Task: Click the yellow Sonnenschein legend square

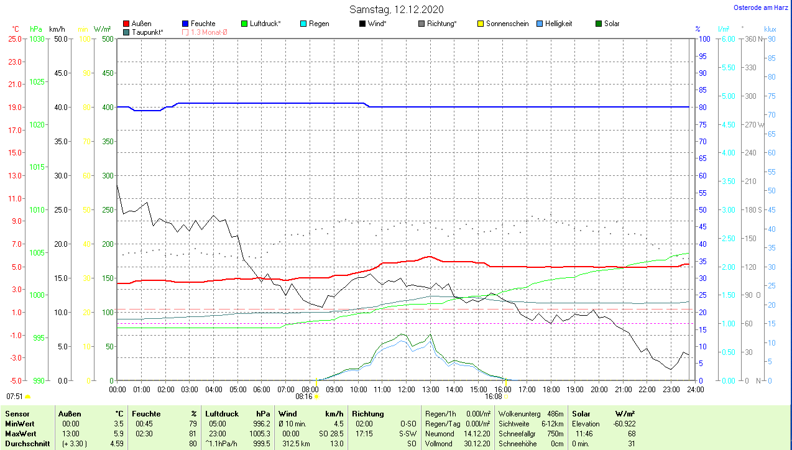Action: [x=480, y=24]
